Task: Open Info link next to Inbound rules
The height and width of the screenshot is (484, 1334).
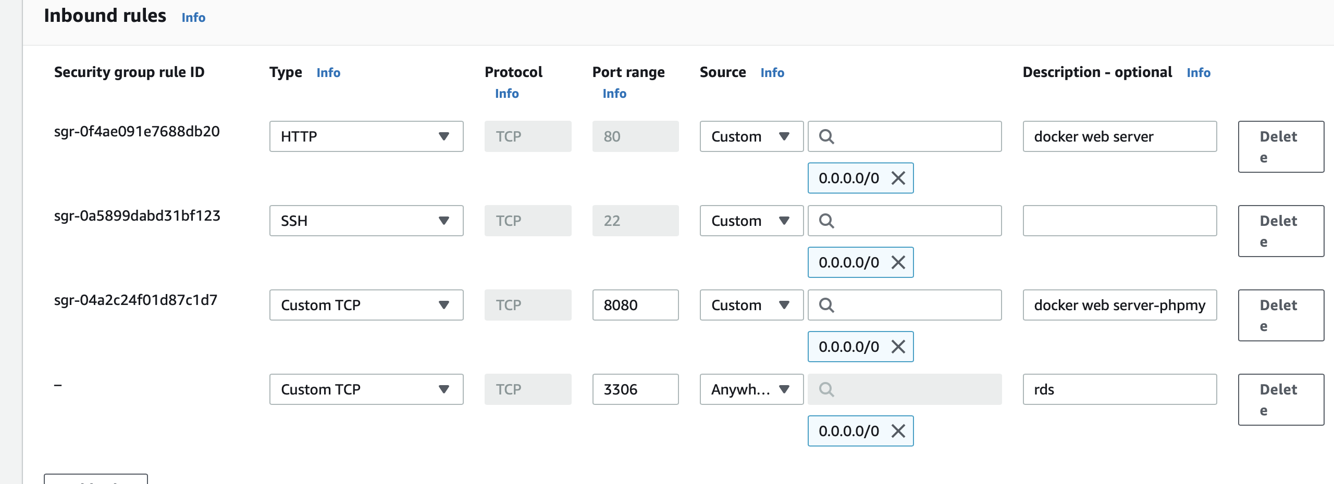Action: click(x=193, y=18)
